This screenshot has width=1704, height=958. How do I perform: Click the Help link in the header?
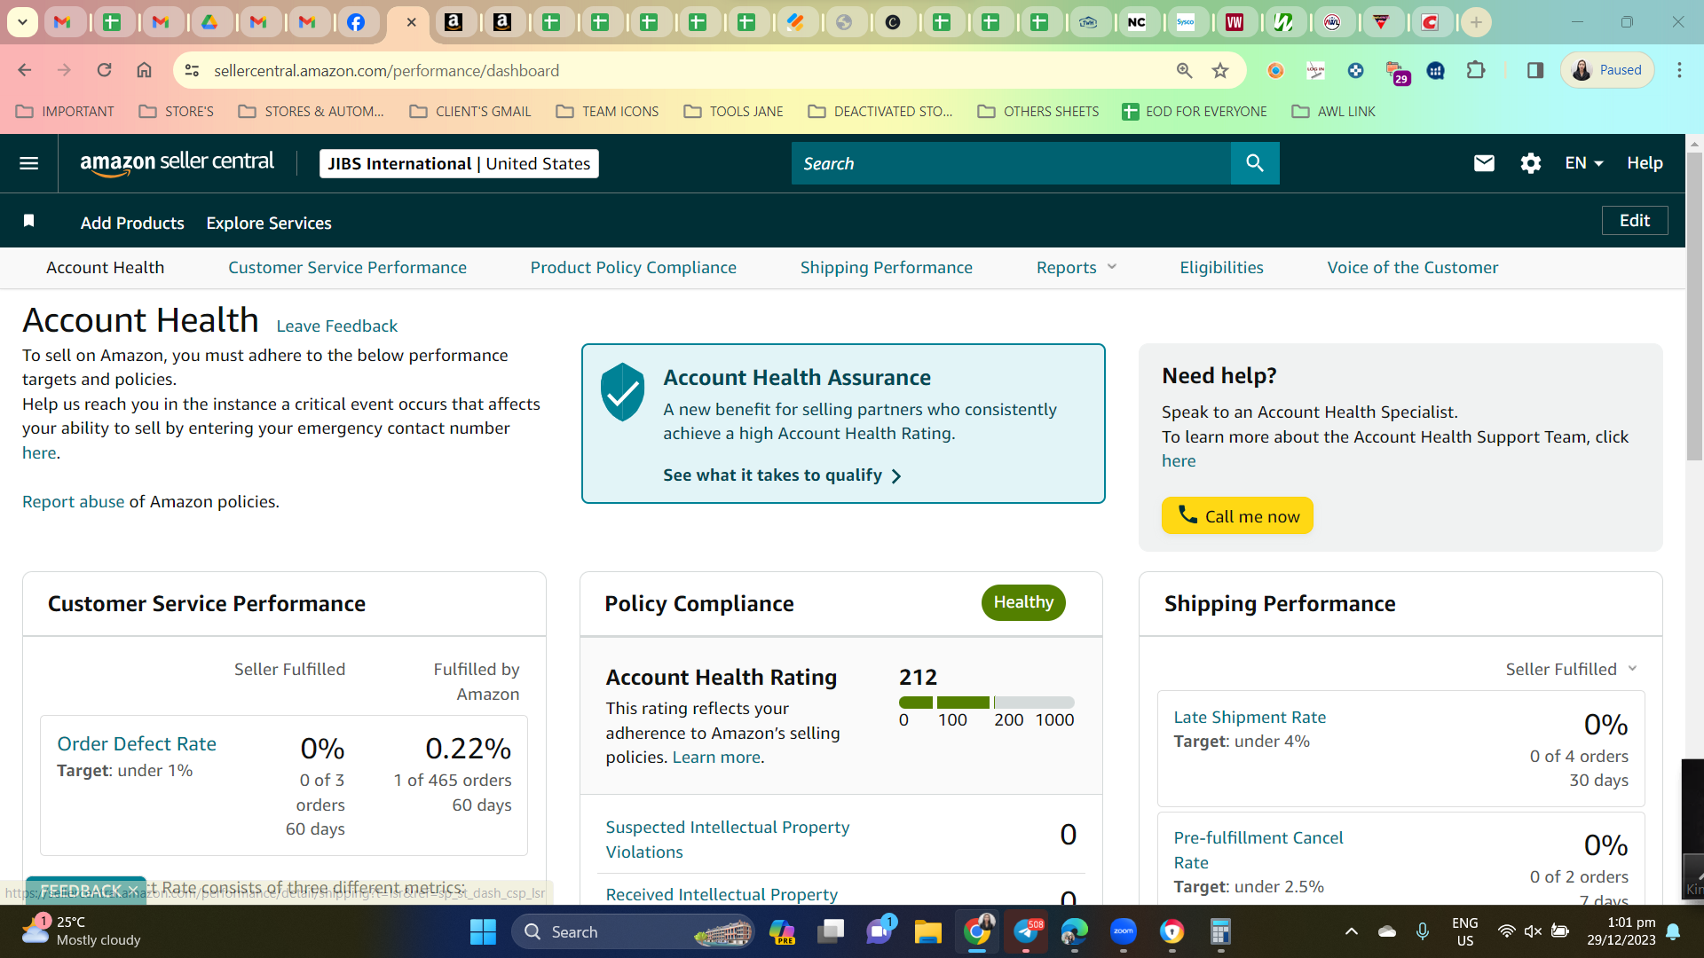(1645, 163)
